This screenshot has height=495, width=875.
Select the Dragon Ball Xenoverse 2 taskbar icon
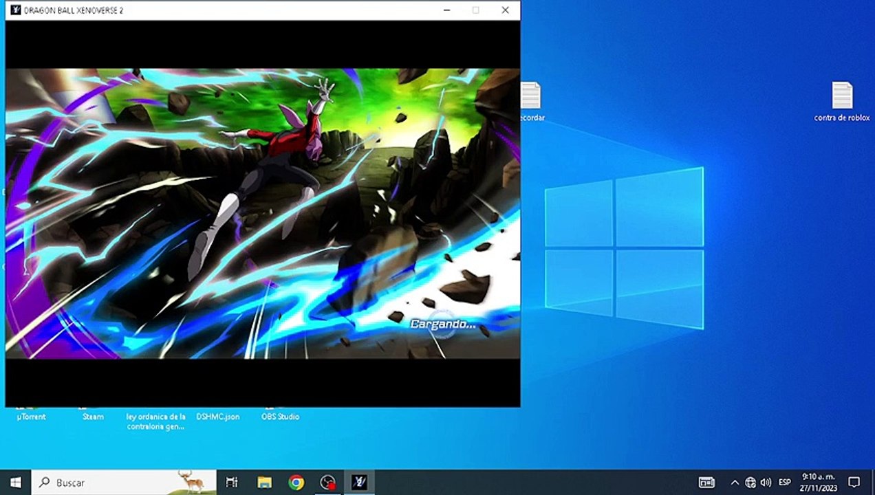tap(360, 483)
